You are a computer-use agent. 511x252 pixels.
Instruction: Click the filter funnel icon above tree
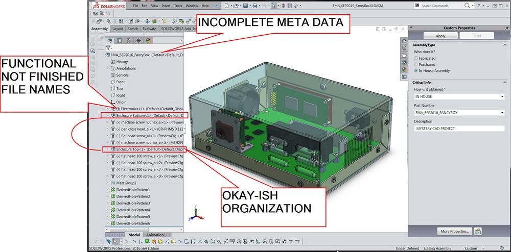(108, 47)
